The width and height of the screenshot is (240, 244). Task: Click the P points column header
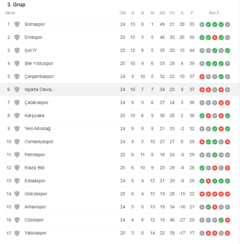[192, 13]
